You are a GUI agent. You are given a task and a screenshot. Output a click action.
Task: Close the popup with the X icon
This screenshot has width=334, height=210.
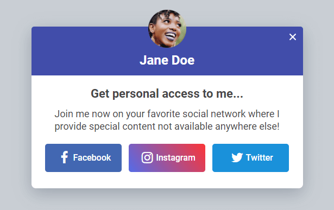(x=293, y=37)
